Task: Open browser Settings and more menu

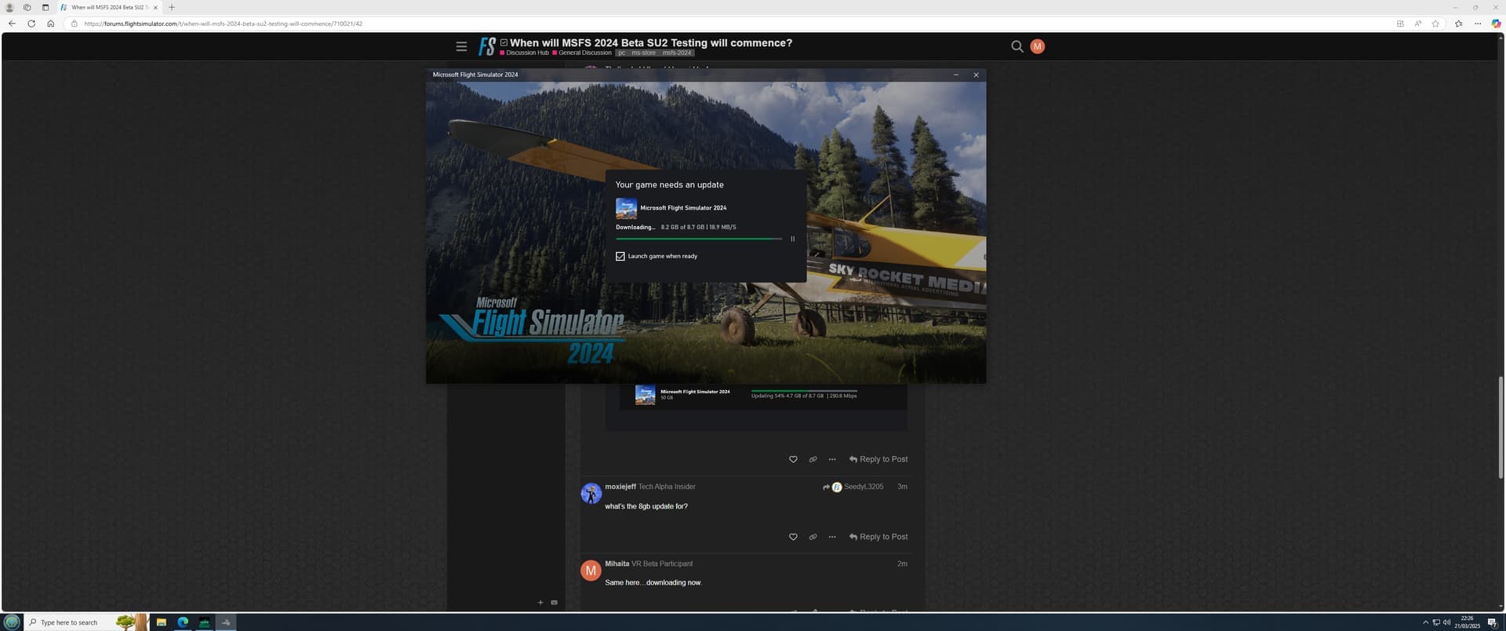Action: point(1478,24)
